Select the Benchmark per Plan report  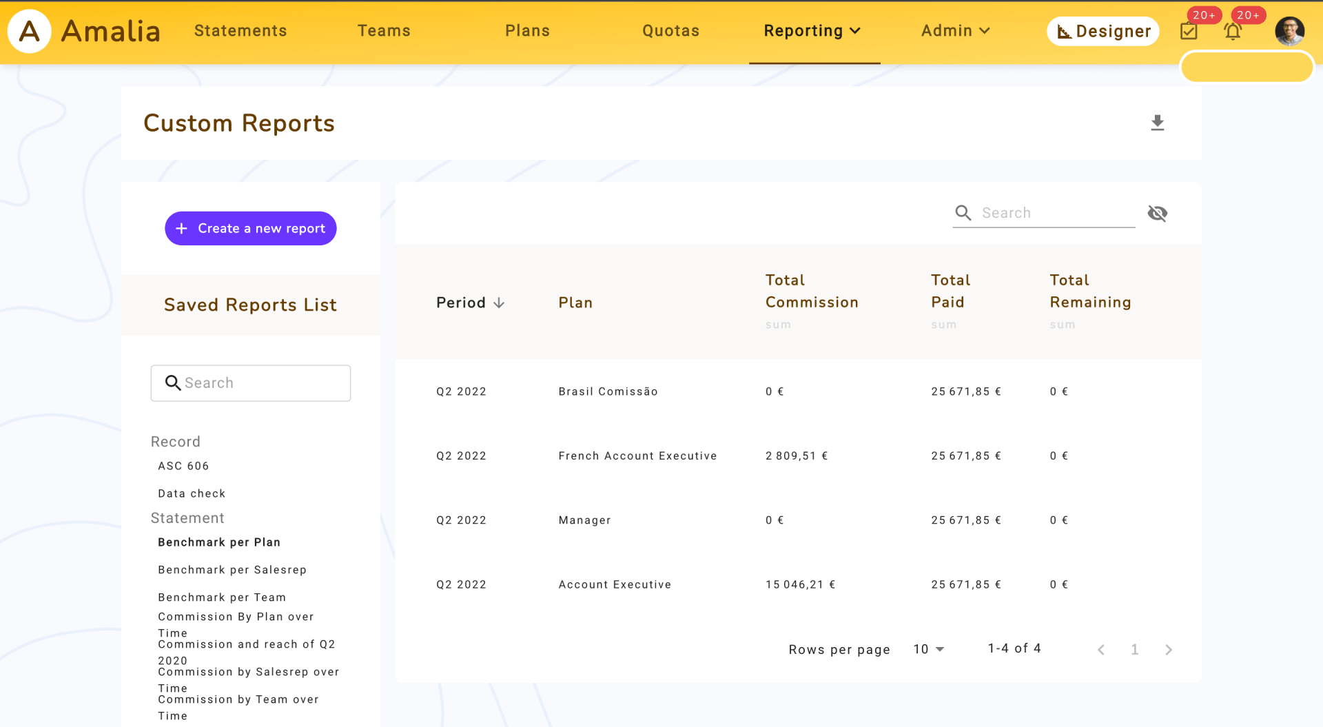tap(219, 542)
